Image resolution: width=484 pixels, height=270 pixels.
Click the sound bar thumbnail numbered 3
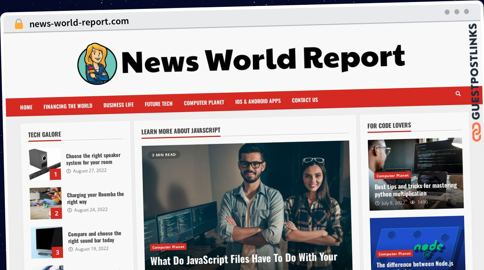pos(47,242)
